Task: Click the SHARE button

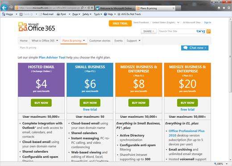Action: pyautogui.click(x=149, y=31)
